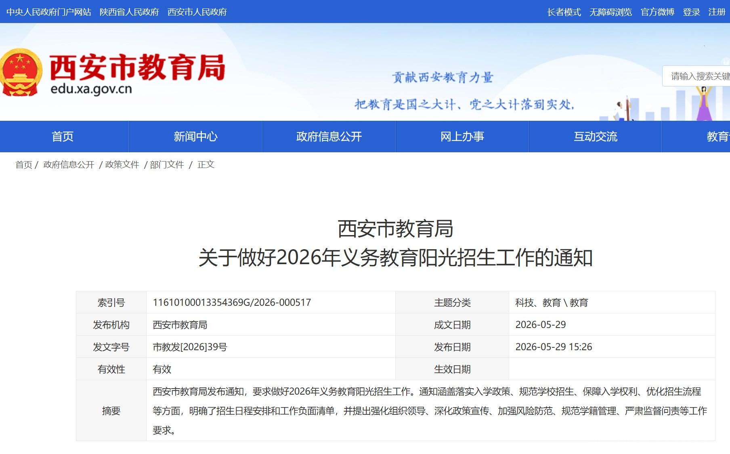
Task: Click 正文 in breadcrumb
Action: pos(206,165)
